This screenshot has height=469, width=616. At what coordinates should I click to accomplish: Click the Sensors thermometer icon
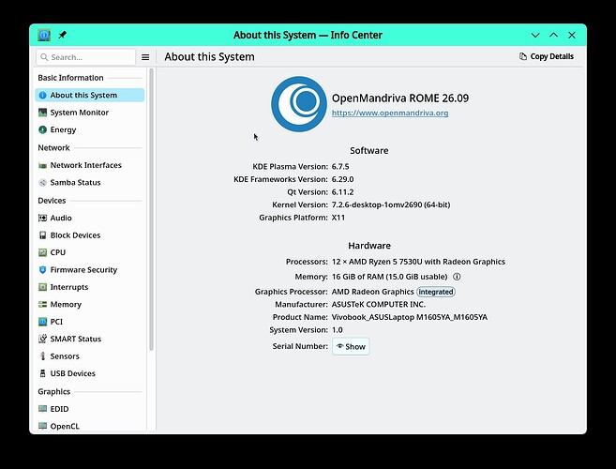42,356
